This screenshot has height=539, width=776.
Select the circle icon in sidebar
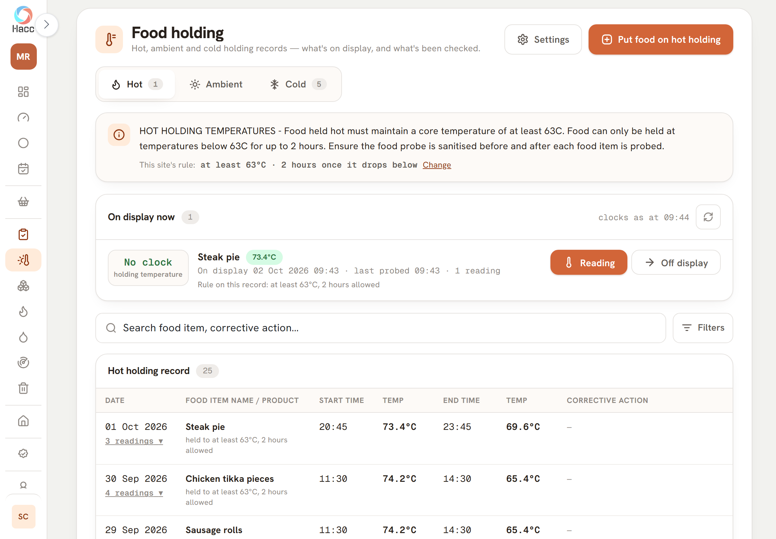point(23,143)
